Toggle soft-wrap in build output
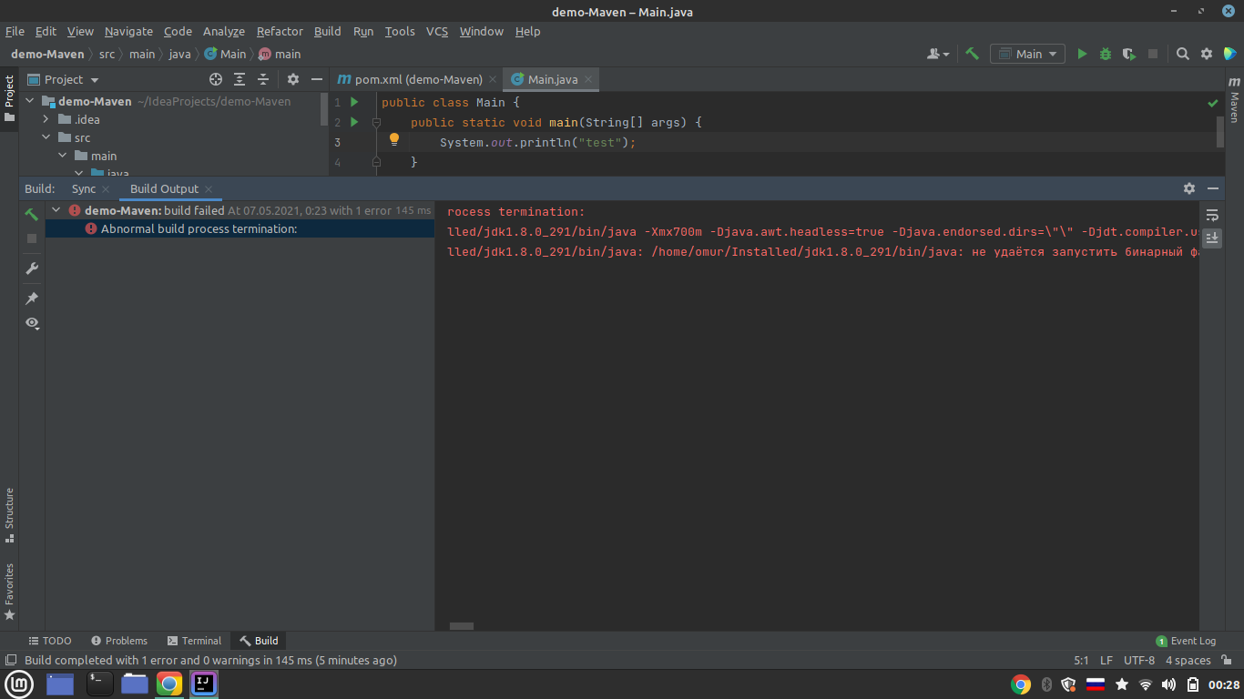Viewport: 1244px width, 699px height. pyautogui.click(x=1212, y=216)
